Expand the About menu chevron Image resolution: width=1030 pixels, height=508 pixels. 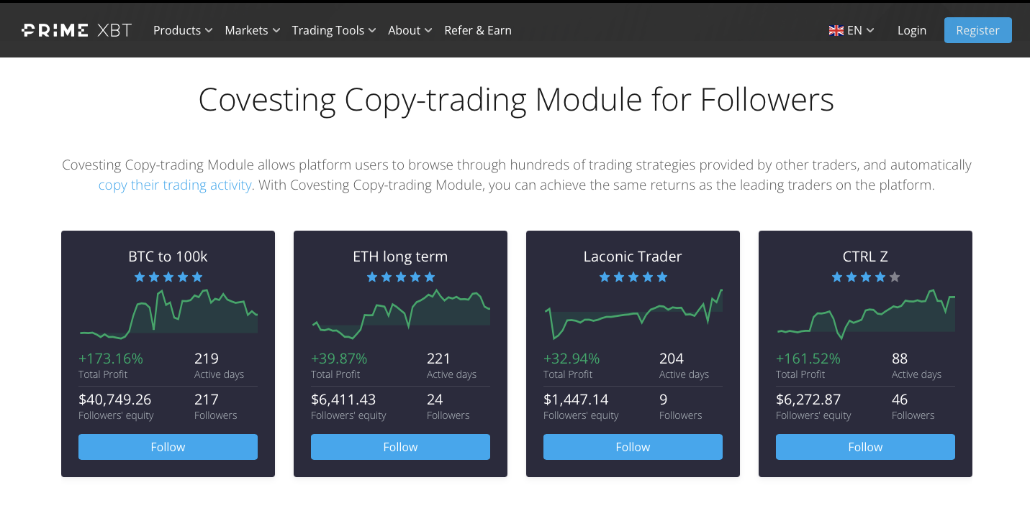[430, 30]
